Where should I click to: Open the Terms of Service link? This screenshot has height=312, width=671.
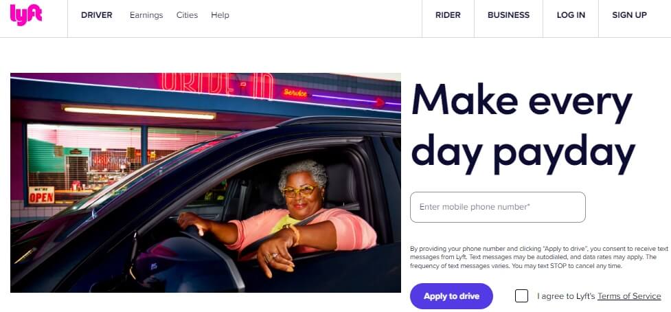point(629,296)
